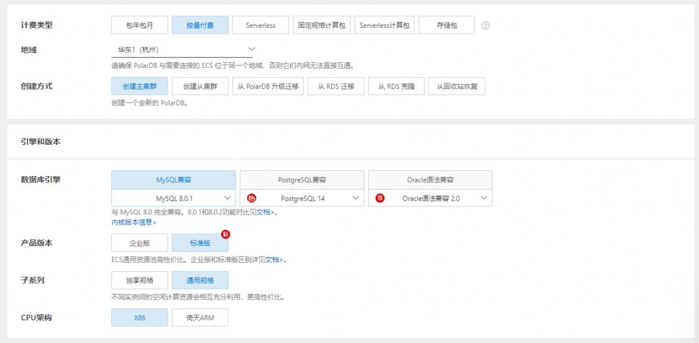Switch to Oracle语法兼容 engine tab

click(430, 180)
